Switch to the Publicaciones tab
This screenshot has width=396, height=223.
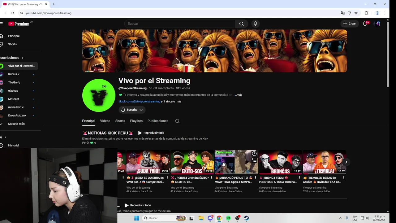pyautogui.click(x=158, y=121)
